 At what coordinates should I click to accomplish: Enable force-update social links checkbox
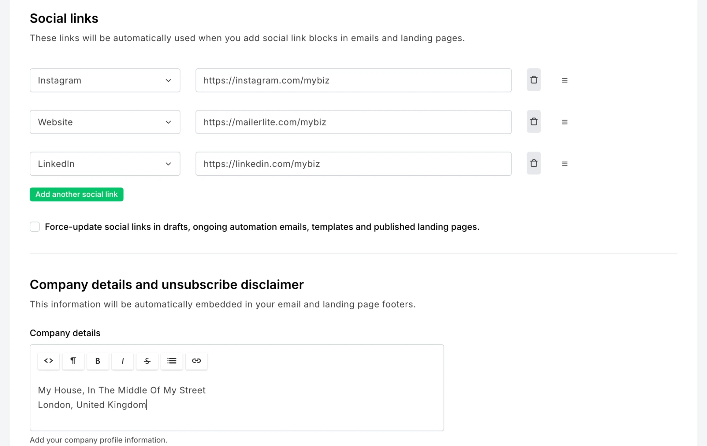click(35, 227)
